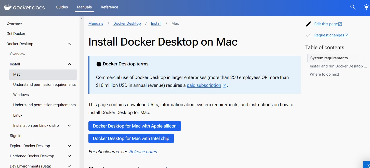Open Overview under Docker Desktop

[x=18, y=54]
